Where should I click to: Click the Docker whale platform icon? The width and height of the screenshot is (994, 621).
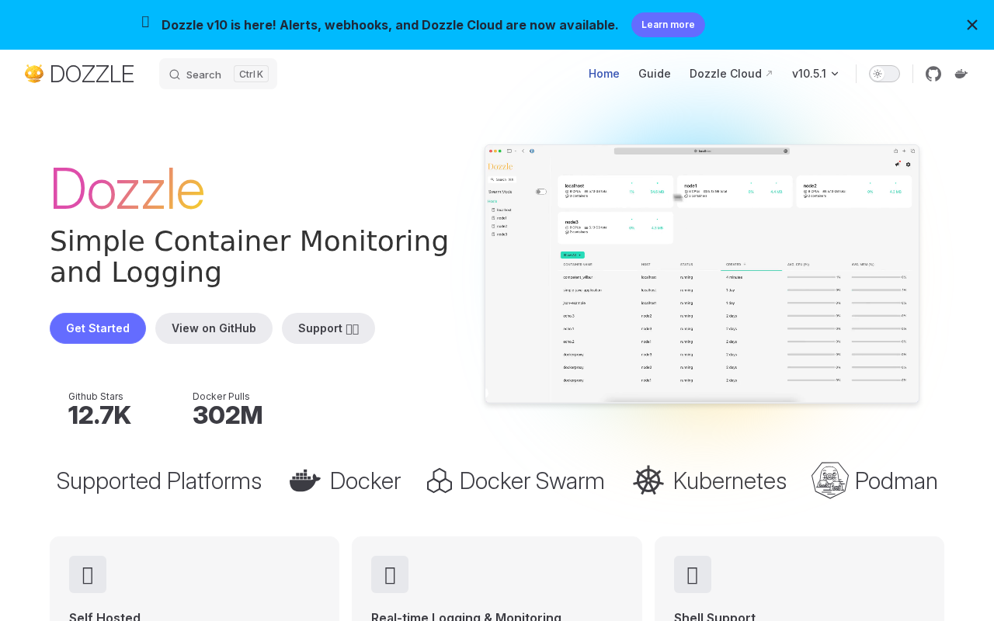(305, 481)
